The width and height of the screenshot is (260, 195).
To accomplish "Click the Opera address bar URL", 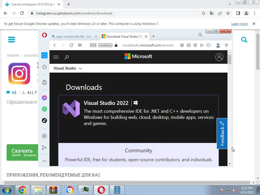I will pos(148,45).
